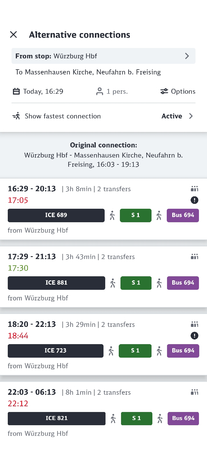207x460 pixels.
Task: Expand the From stop Würzburg Hbf chevron
Action: click(187, 56)
